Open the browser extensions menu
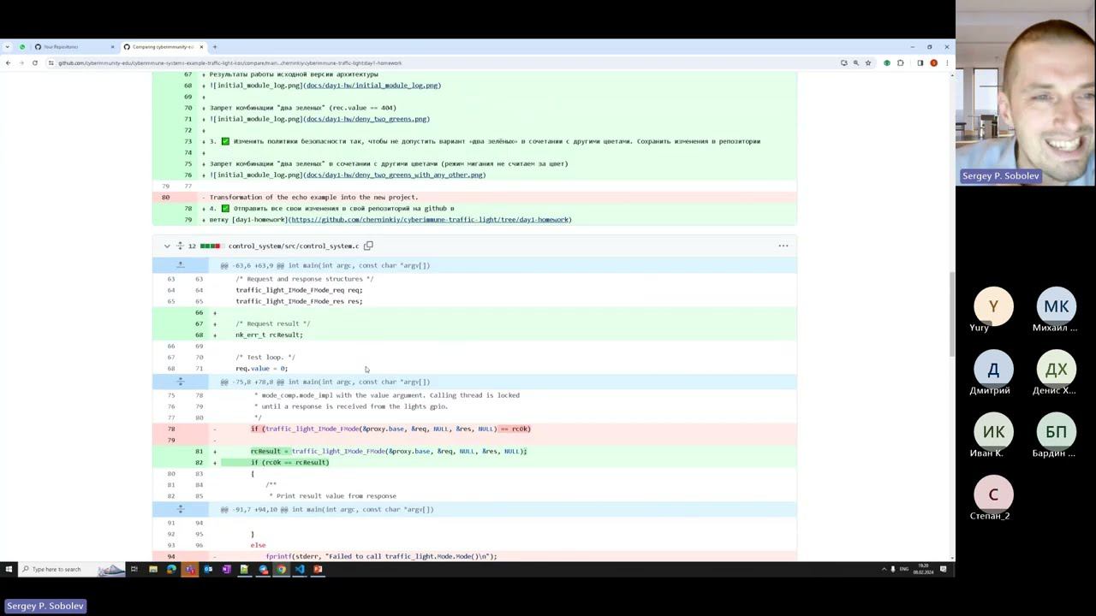 pos(900,62)
